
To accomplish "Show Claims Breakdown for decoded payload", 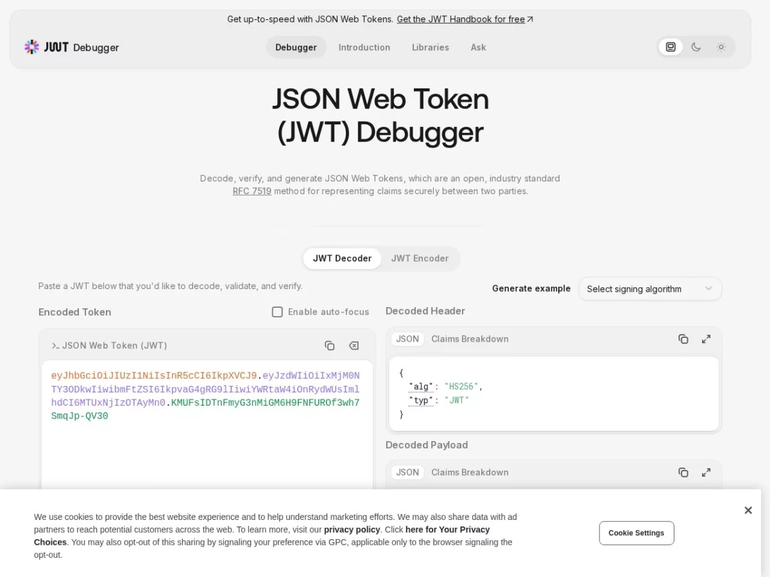I will [x=470, y=472].
